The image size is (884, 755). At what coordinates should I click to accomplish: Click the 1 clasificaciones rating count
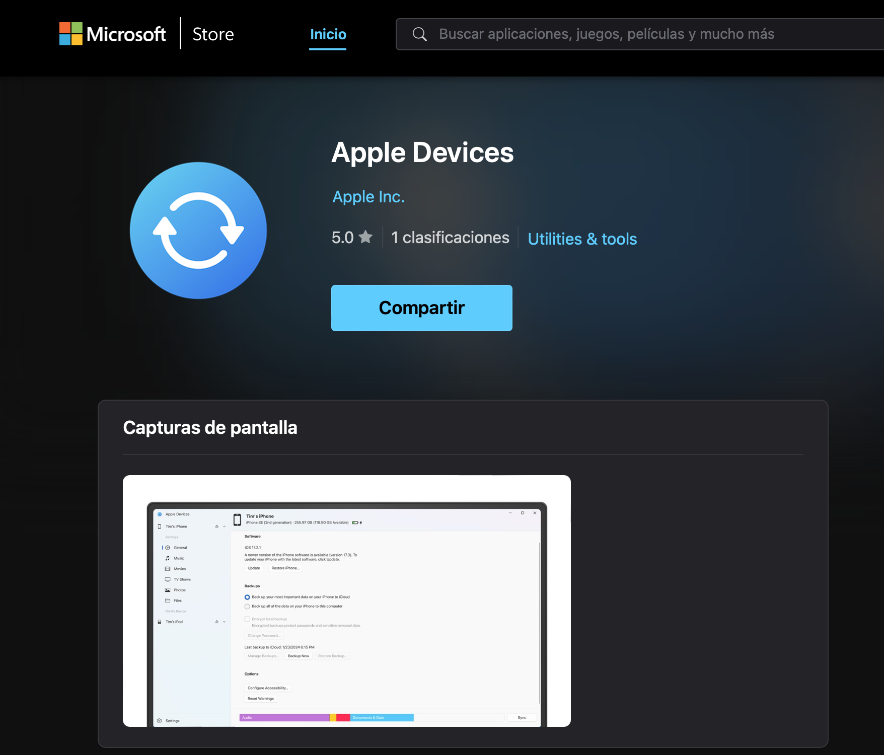click(x=450, y=238)
